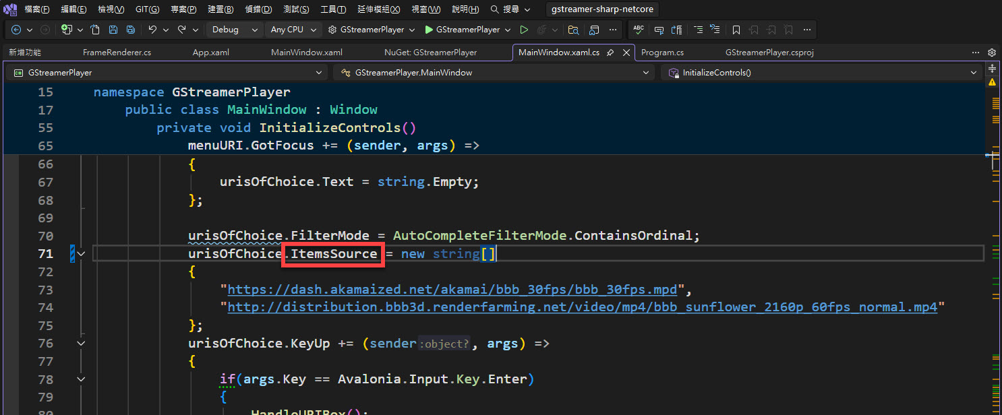Click the Save All toolbar icon
The image size is (1002, 415).
coord(130,30)
